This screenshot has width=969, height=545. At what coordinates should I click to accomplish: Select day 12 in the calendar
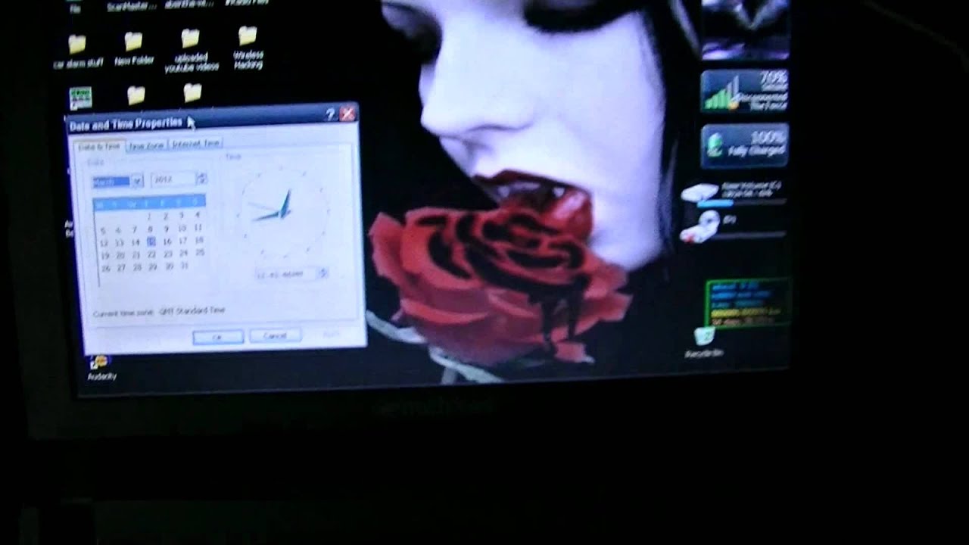[x=104, y=244]
